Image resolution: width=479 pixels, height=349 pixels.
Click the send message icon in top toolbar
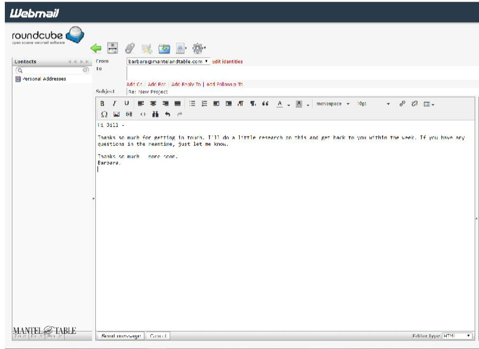click(x=113, y=48)
